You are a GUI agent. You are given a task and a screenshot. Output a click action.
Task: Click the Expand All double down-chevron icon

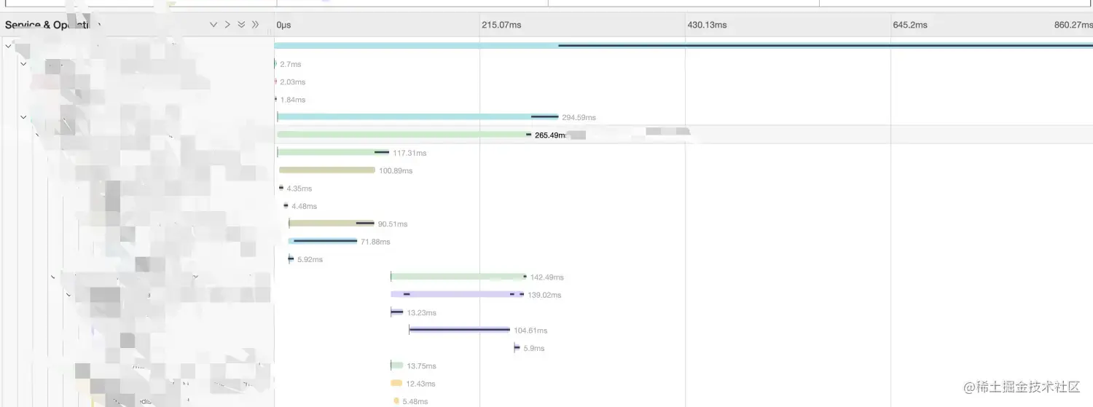[x=241, y=25]
